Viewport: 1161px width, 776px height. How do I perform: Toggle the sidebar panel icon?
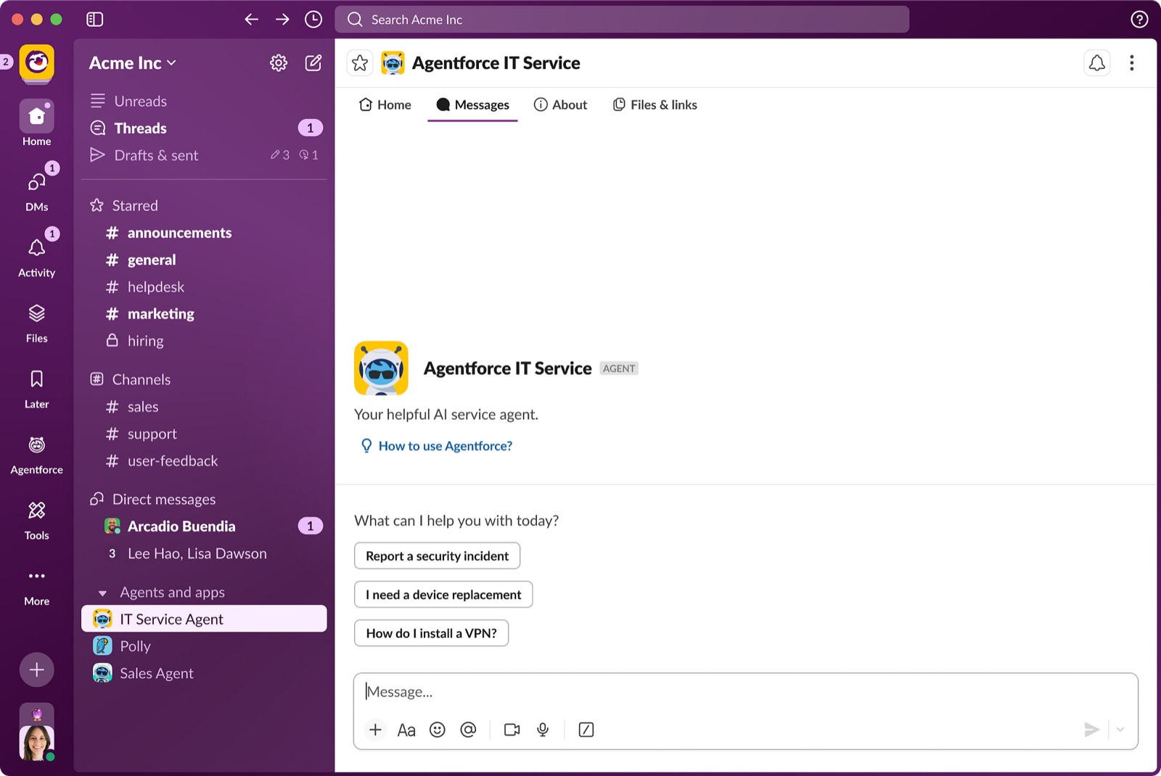pos(95,20)
